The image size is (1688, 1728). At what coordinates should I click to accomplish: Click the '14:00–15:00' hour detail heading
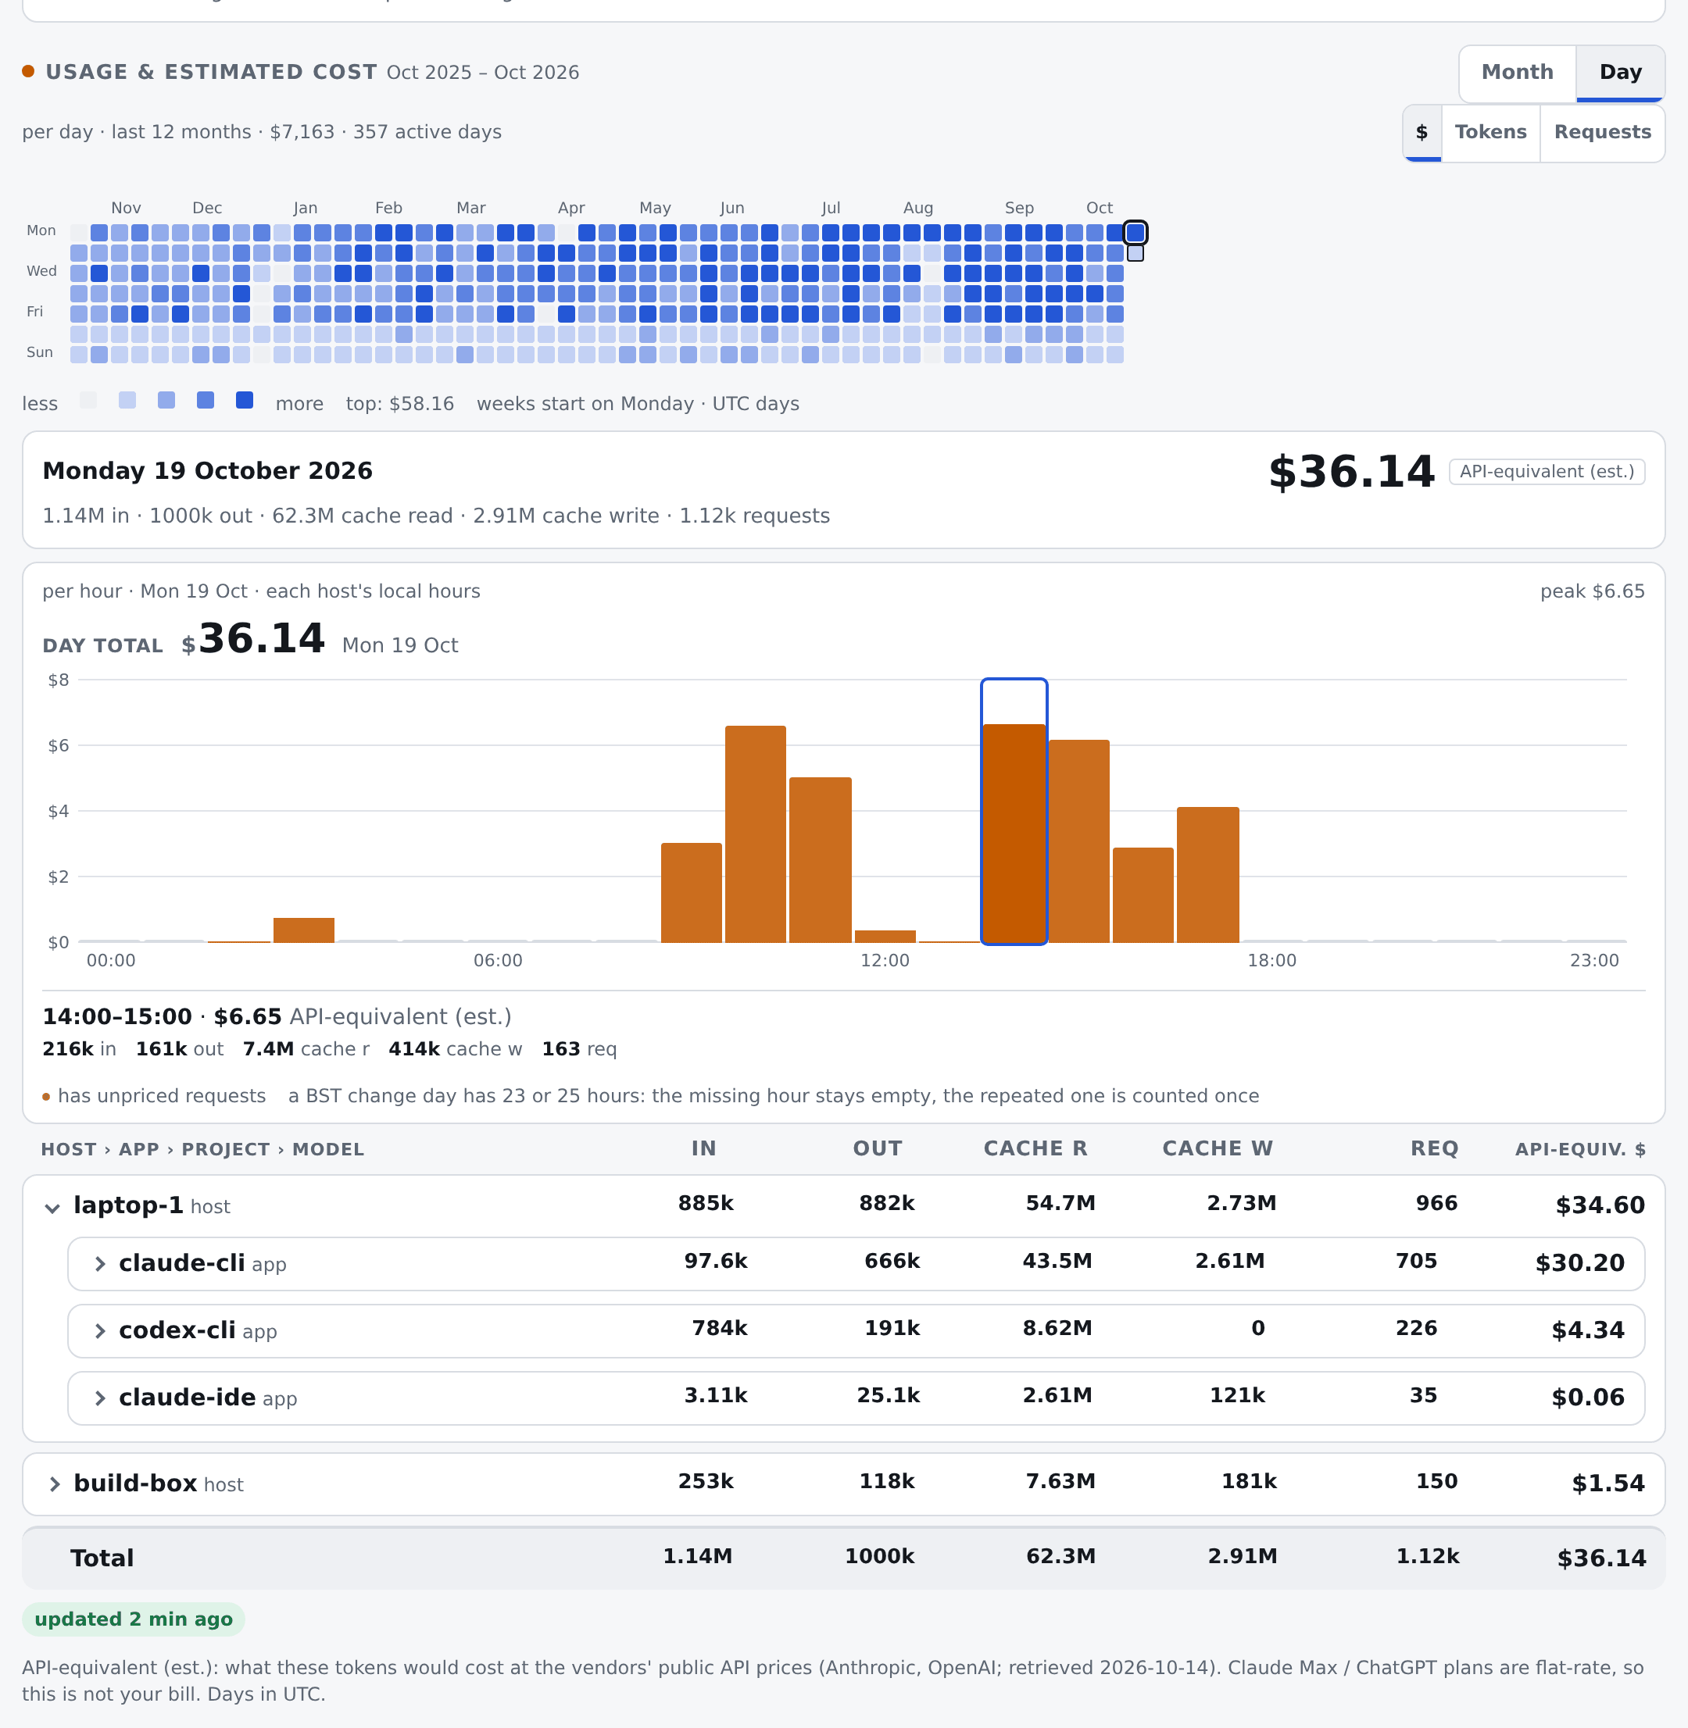tap(117, 1016)
